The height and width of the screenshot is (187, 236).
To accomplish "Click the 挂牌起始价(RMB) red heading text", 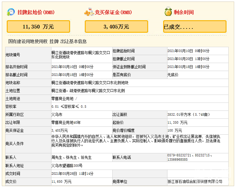I will (x=36, y=13).
